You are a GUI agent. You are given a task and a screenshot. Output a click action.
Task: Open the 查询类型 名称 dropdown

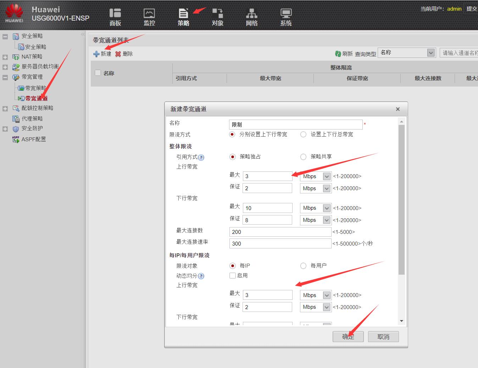pos(430,53)
